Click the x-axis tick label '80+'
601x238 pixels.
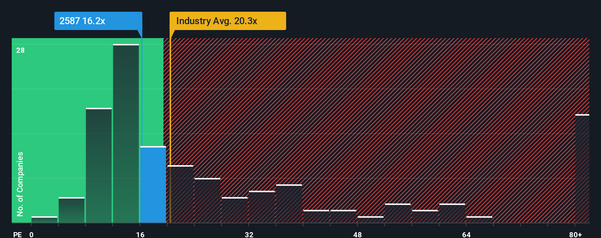click(576, 234)
